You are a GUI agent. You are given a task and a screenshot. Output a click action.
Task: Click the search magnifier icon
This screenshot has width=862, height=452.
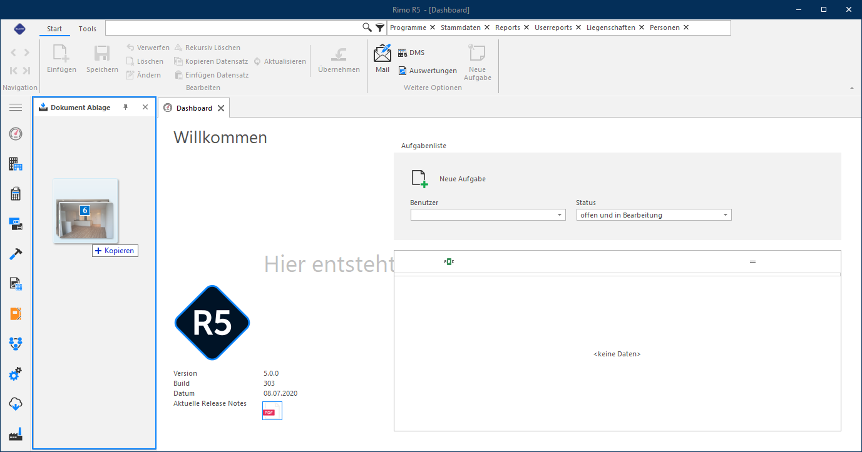click(x=367, y=28)
